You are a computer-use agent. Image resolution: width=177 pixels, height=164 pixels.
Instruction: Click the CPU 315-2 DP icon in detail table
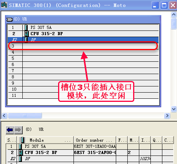(x=21, y=152)
